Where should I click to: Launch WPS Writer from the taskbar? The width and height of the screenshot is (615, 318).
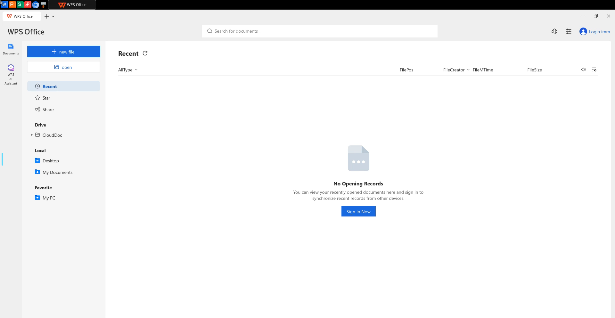coord(4,4)
